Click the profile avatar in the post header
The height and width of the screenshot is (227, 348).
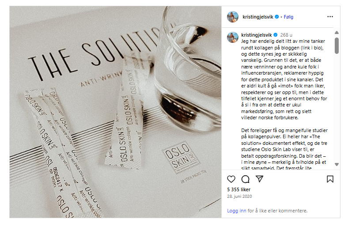[233, 17]
